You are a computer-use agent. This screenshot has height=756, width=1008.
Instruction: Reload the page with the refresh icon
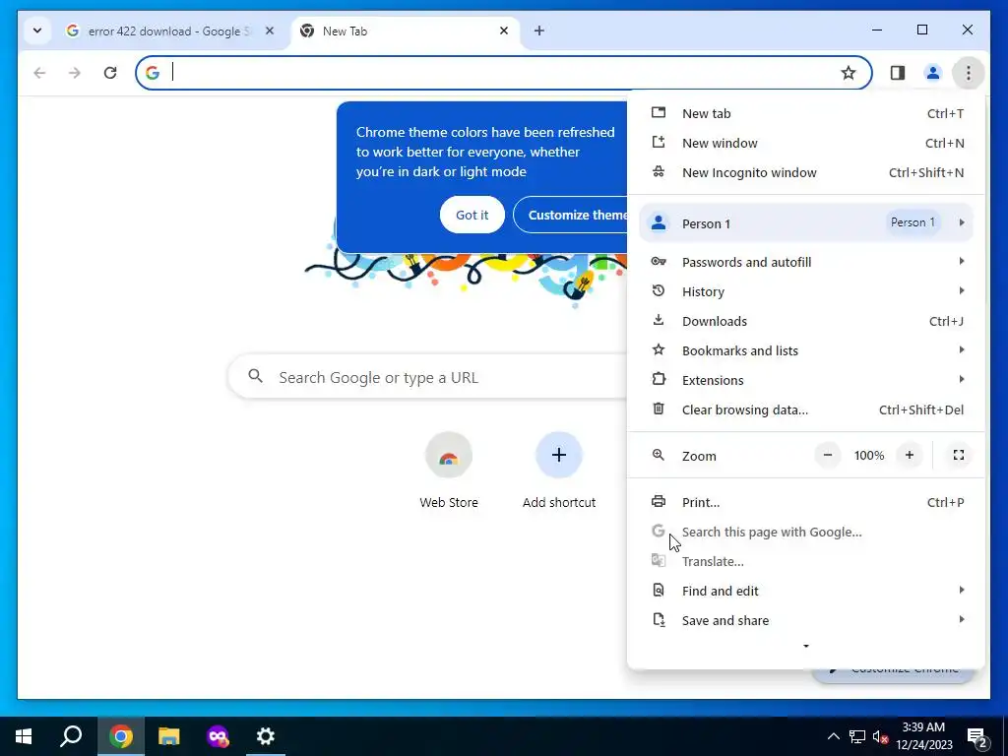coord(110,73)
